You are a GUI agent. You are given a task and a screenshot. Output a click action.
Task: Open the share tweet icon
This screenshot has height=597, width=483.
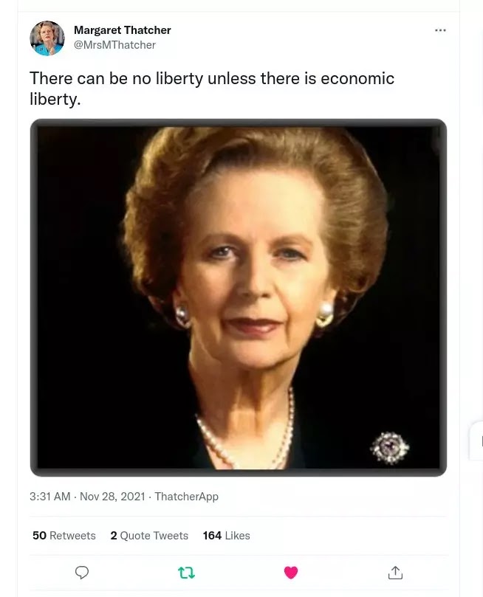point(395,573)
